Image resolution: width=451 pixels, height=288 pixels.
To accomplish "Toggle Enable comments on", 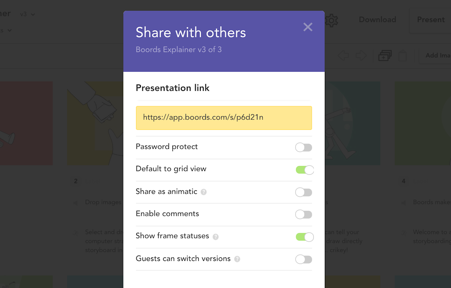I will tap(303, 214).
